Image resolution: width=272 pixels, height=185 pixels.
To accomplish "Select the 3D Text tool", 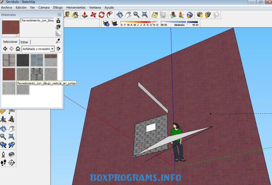I will click(11, 119).
